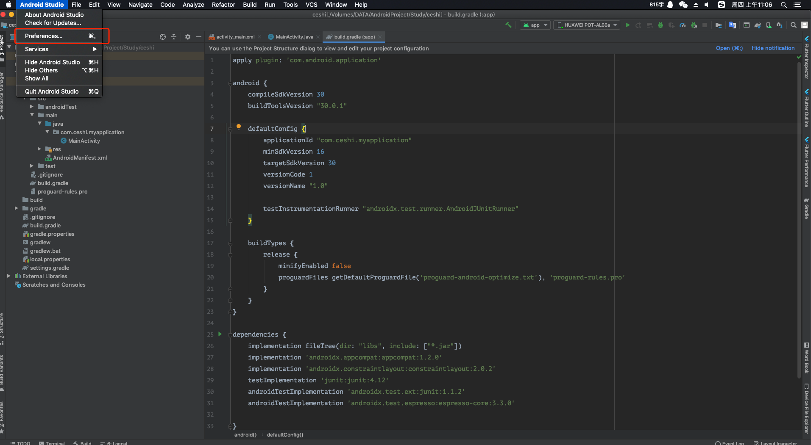Open Device File Explorer panel
811x445 pixels.
tap(806, 409)
